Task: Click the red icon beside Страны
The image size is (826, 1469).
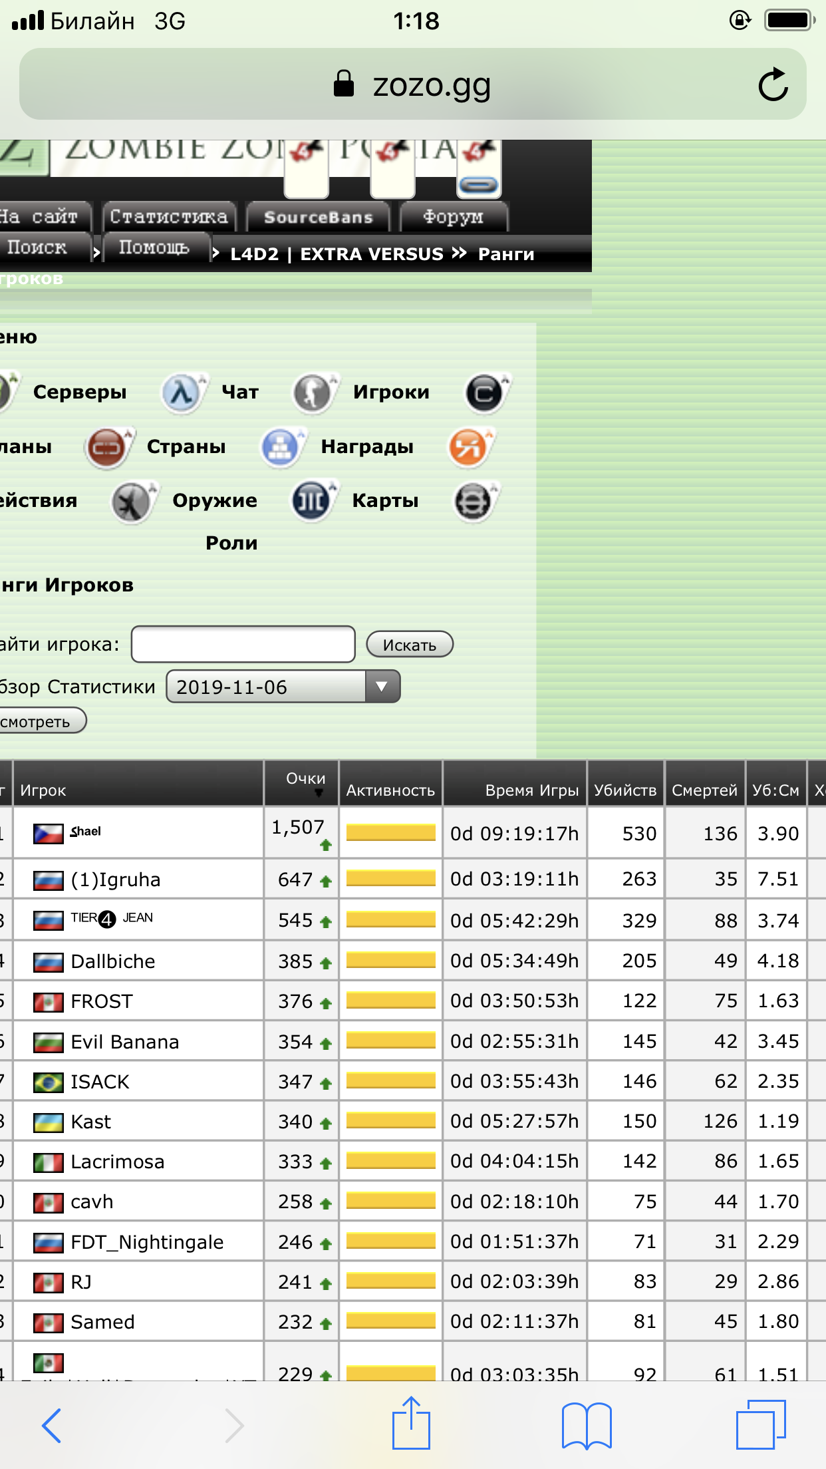Action: click(106, 447)
